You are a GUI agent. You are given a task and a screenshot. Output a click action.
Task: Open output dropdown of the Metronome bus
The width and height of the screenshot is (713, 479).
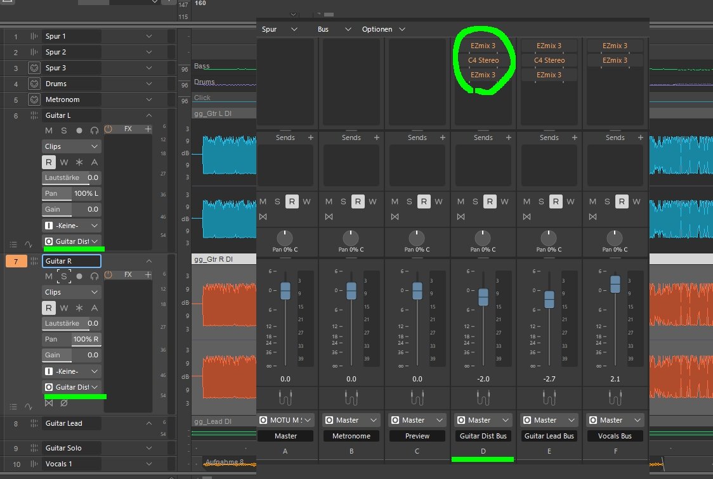pos(351,420)
